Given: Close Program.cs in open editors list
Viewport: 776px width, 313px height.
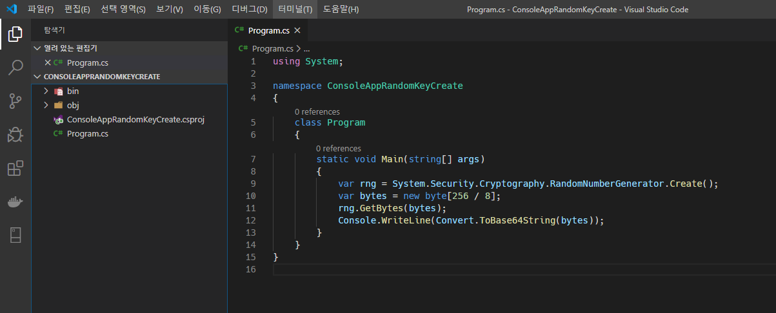Looking at the screenshot, I should coord(48,62).
